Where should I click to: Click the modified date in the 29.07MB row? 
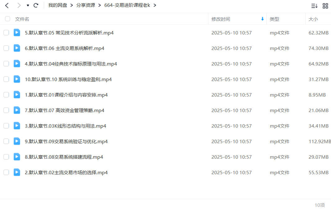pyautogui.click(x=232, y=157)
